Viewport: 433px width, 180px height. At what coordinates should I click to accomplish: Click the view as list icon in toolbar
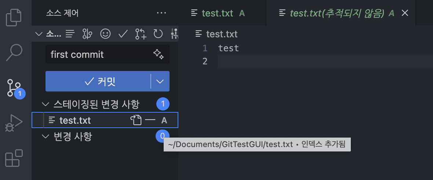coord(70,34)
